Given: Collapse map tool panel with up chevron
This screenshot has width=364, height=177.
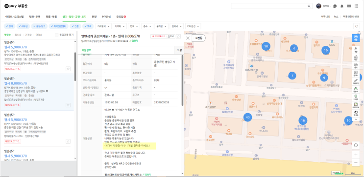Looking at the screenshot, I should point(356,119).
